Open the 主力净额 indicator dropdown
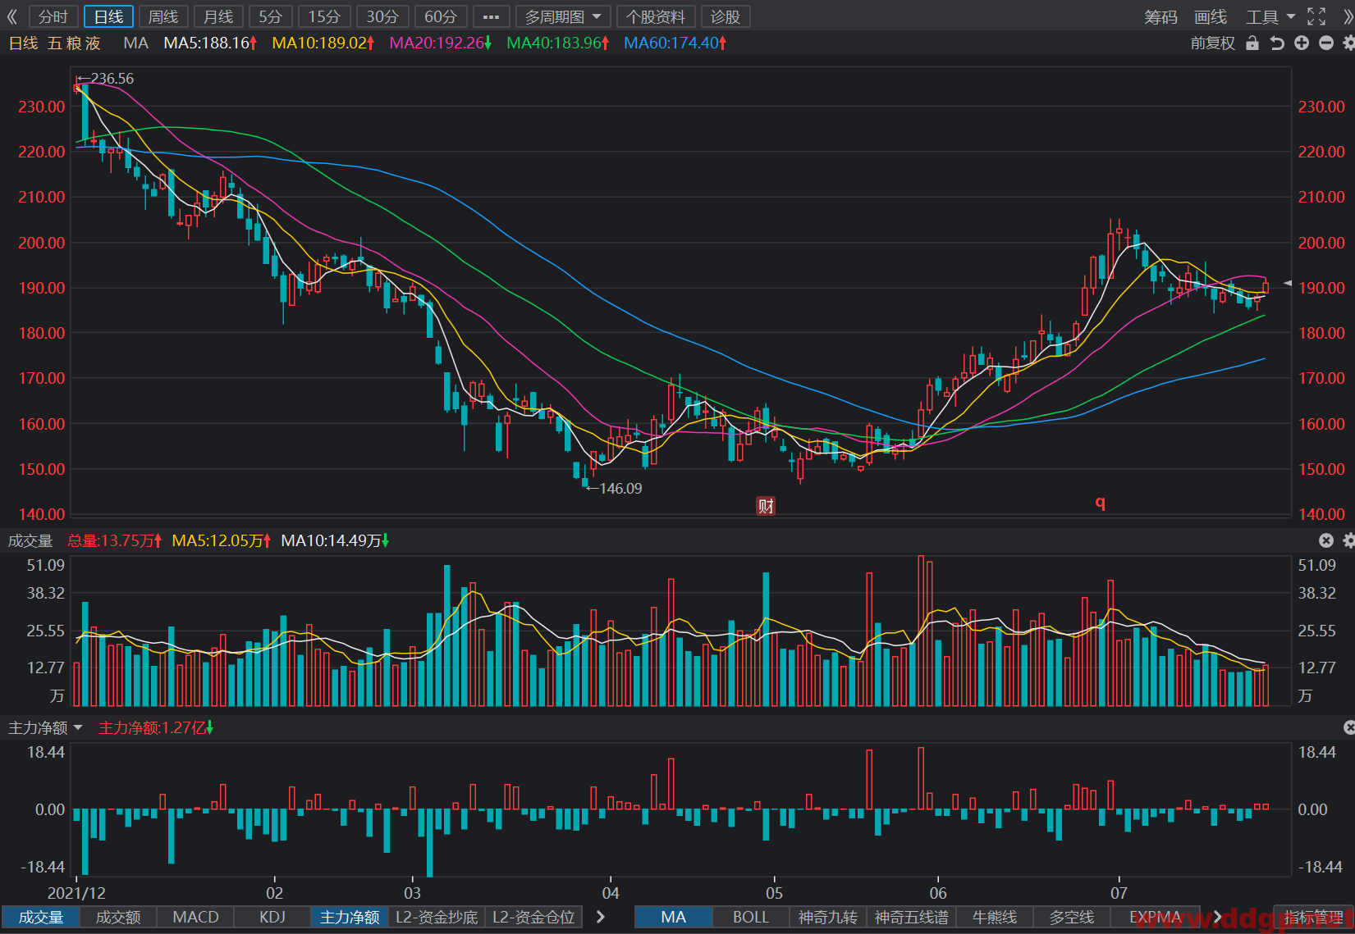Viewport: 1355px width, 934px height. [x=45, y=727]
